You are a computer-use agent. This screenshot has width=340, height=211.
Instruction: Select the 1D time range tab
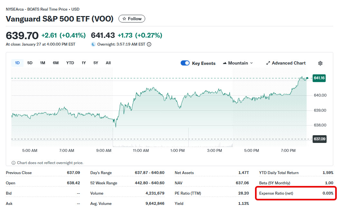coord(17,63)
